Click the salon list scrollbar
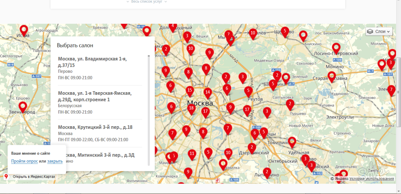Viewport: 401px width, 194px height. point(149,110)
